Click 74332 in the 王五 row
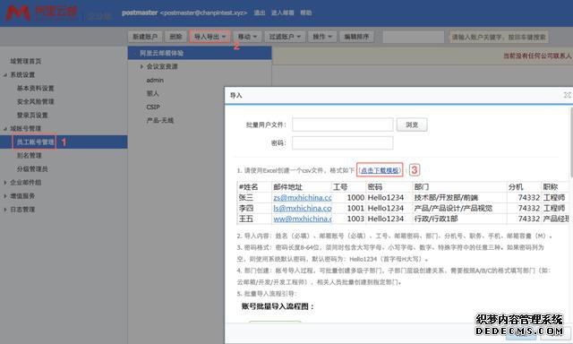573x344 pixels. click(x=529, y=219)
